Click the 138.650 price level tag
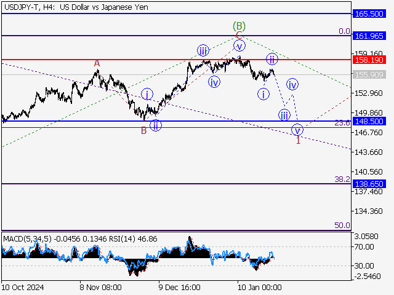 [x=369, y=184]
